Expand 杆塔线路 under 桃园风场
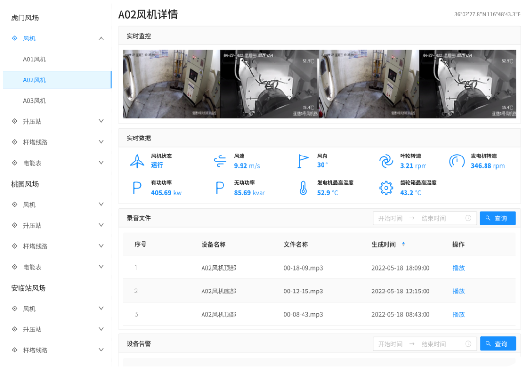This screenshot has height=370, width=527. pos(101,246)
